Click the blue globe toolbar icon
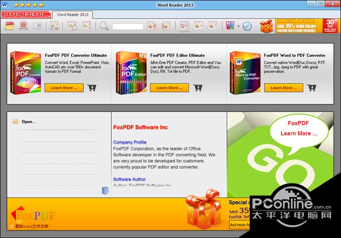Image resolution: width=341 pixels, height=238 pixels. pos(247,26)
